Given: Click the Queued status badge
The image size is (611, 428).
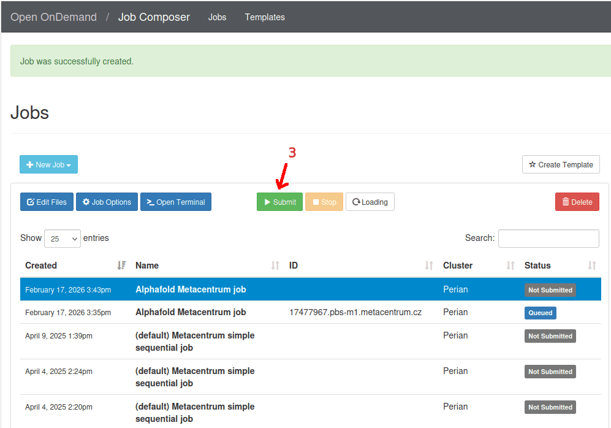Looking at the screenshot, I should coord(540,313).
